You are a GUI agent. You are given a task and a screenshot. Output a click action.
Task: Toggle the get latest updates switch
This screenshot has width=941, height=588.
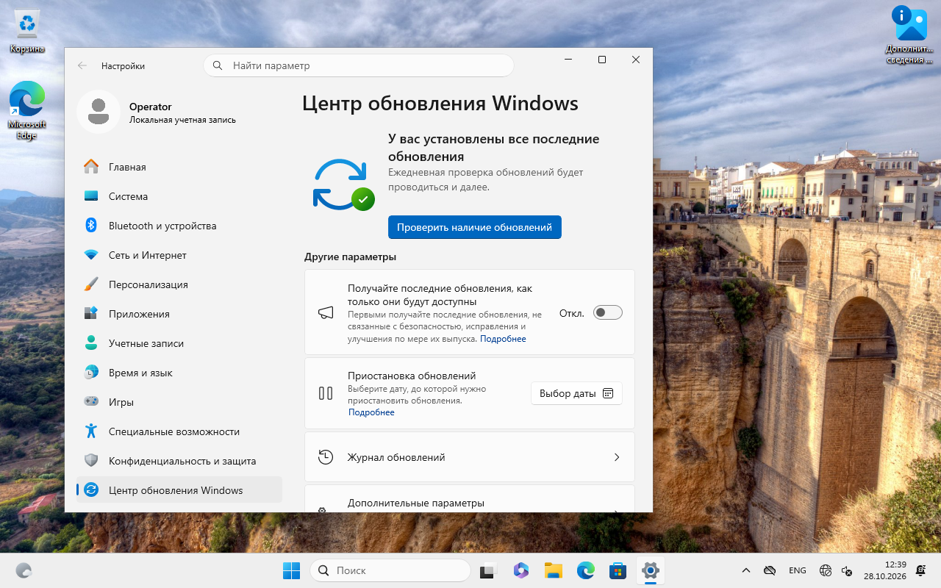(608, 312)
